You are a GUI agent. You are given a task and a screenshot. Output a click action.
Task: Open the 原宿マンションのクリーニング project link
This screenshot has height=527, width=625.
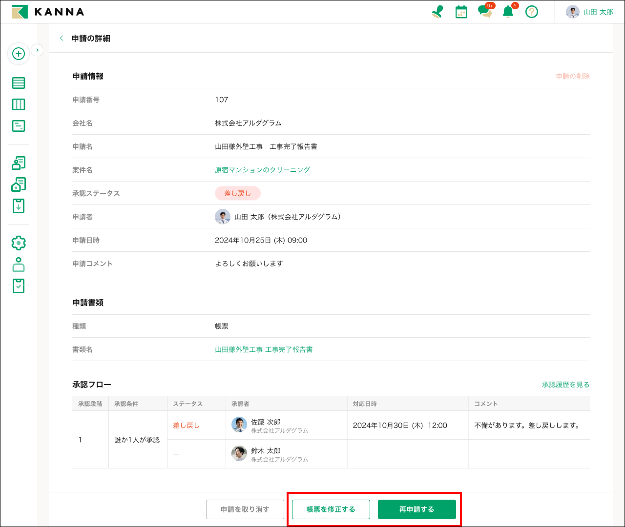(x=262, y=170)
